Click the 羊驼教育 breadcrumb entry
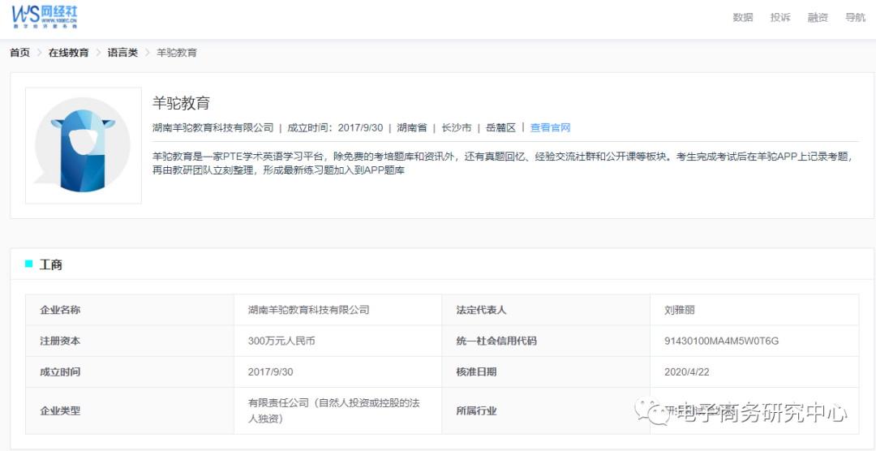The width and height of the screenshot is (876, 451). (177, 53)
